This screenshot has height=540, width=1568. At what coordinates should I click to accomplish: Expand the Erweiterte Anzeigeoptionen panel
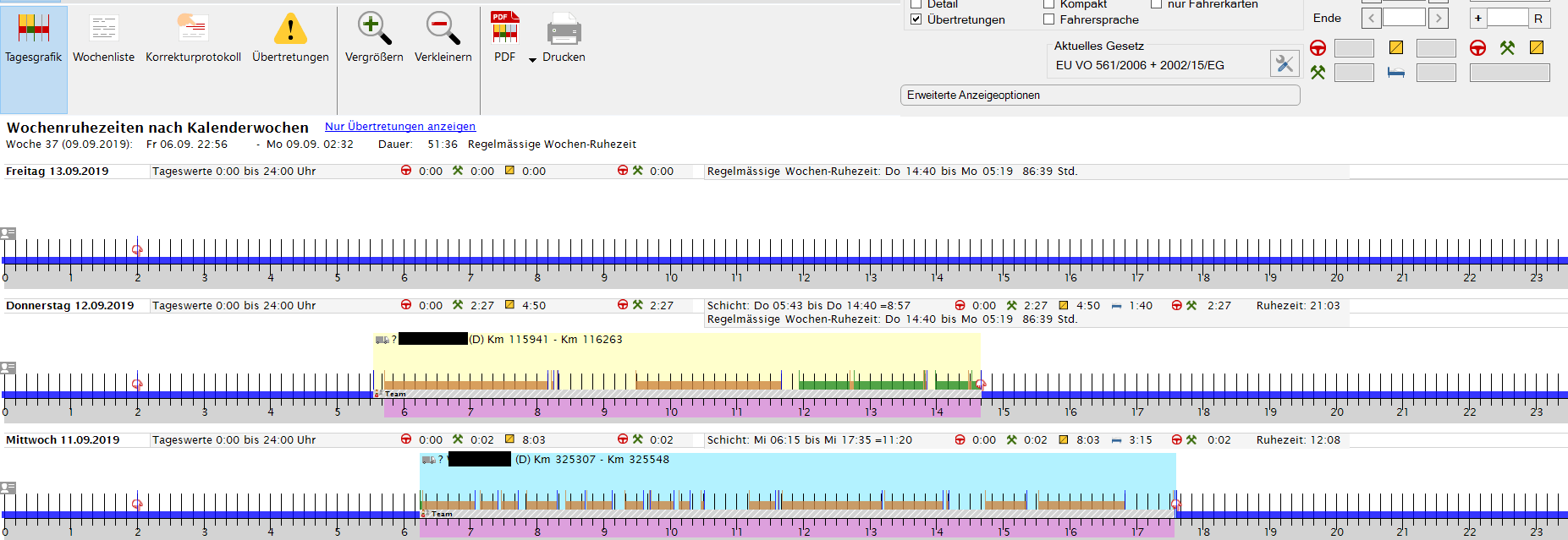click(1099, 95)
